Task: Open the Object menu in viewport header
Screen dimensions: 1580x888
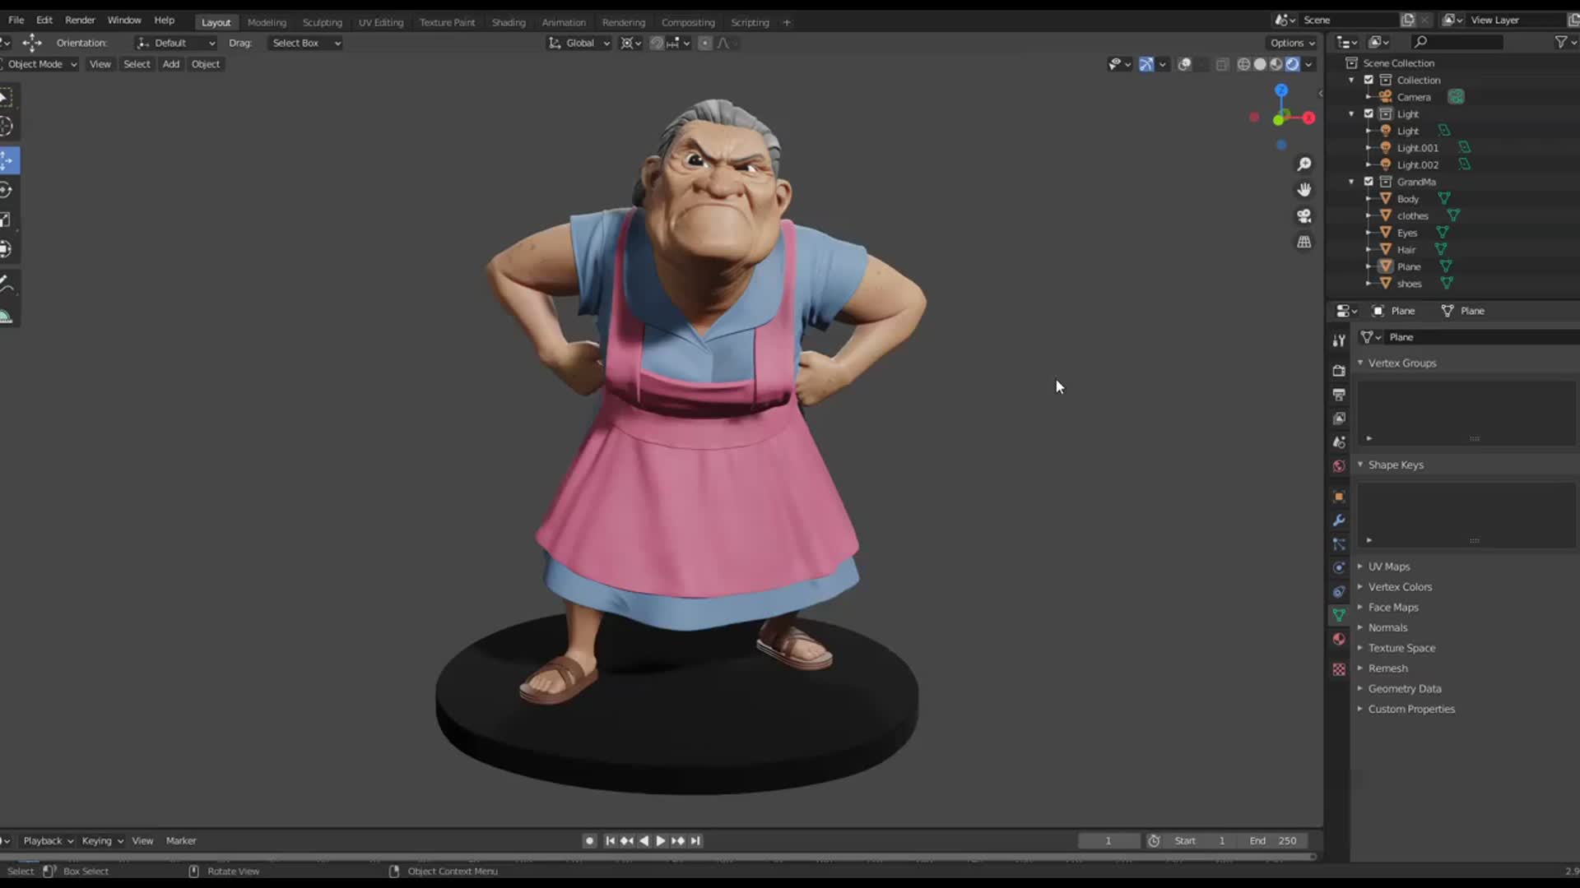Action: [206, 64]
